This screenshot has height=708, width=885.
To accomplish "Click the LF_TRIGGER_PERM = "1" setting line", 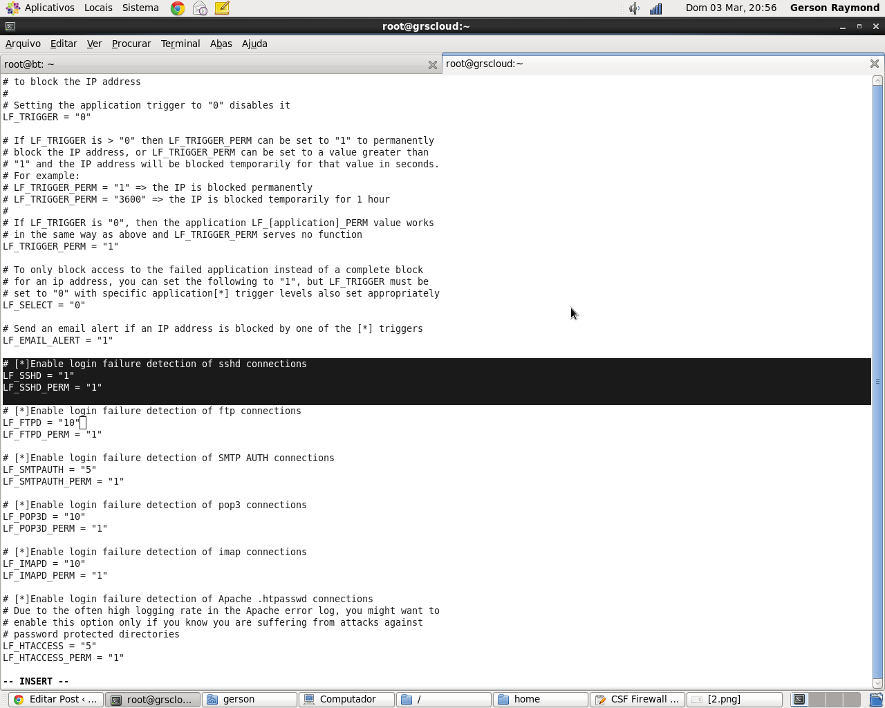I will click(x=61, y=246).
